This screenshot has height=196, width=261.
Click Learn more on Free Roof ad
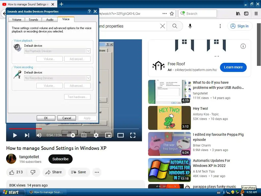233,67
